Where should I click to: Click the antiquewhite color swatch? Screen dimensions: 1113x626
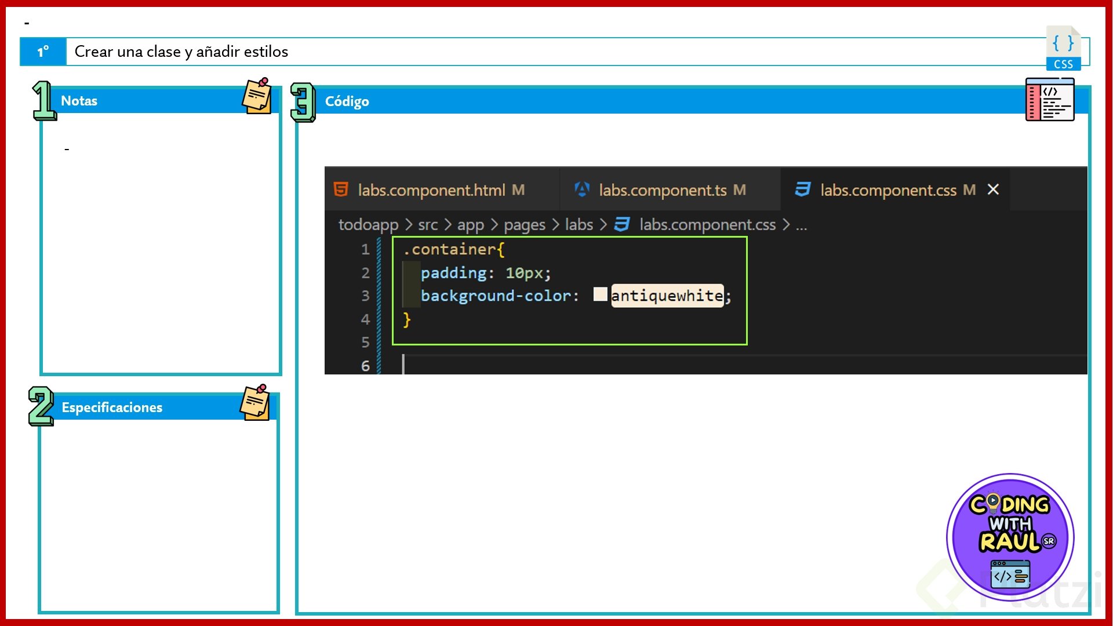pyautogui.click(x=600, y=294)
